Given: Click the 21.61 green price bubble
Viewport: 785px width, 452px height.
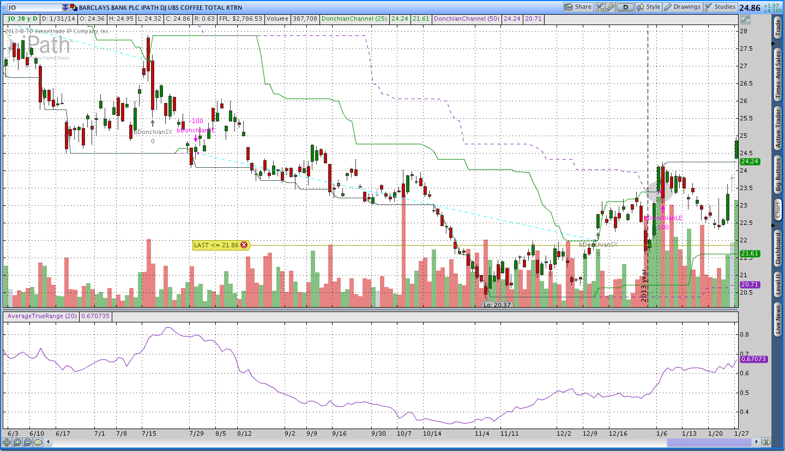Looking at the screenshot, I should [750, 254].
